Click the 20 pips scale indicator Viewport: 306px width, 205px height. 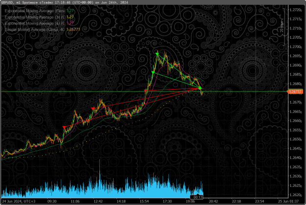[x=282, y=27]
